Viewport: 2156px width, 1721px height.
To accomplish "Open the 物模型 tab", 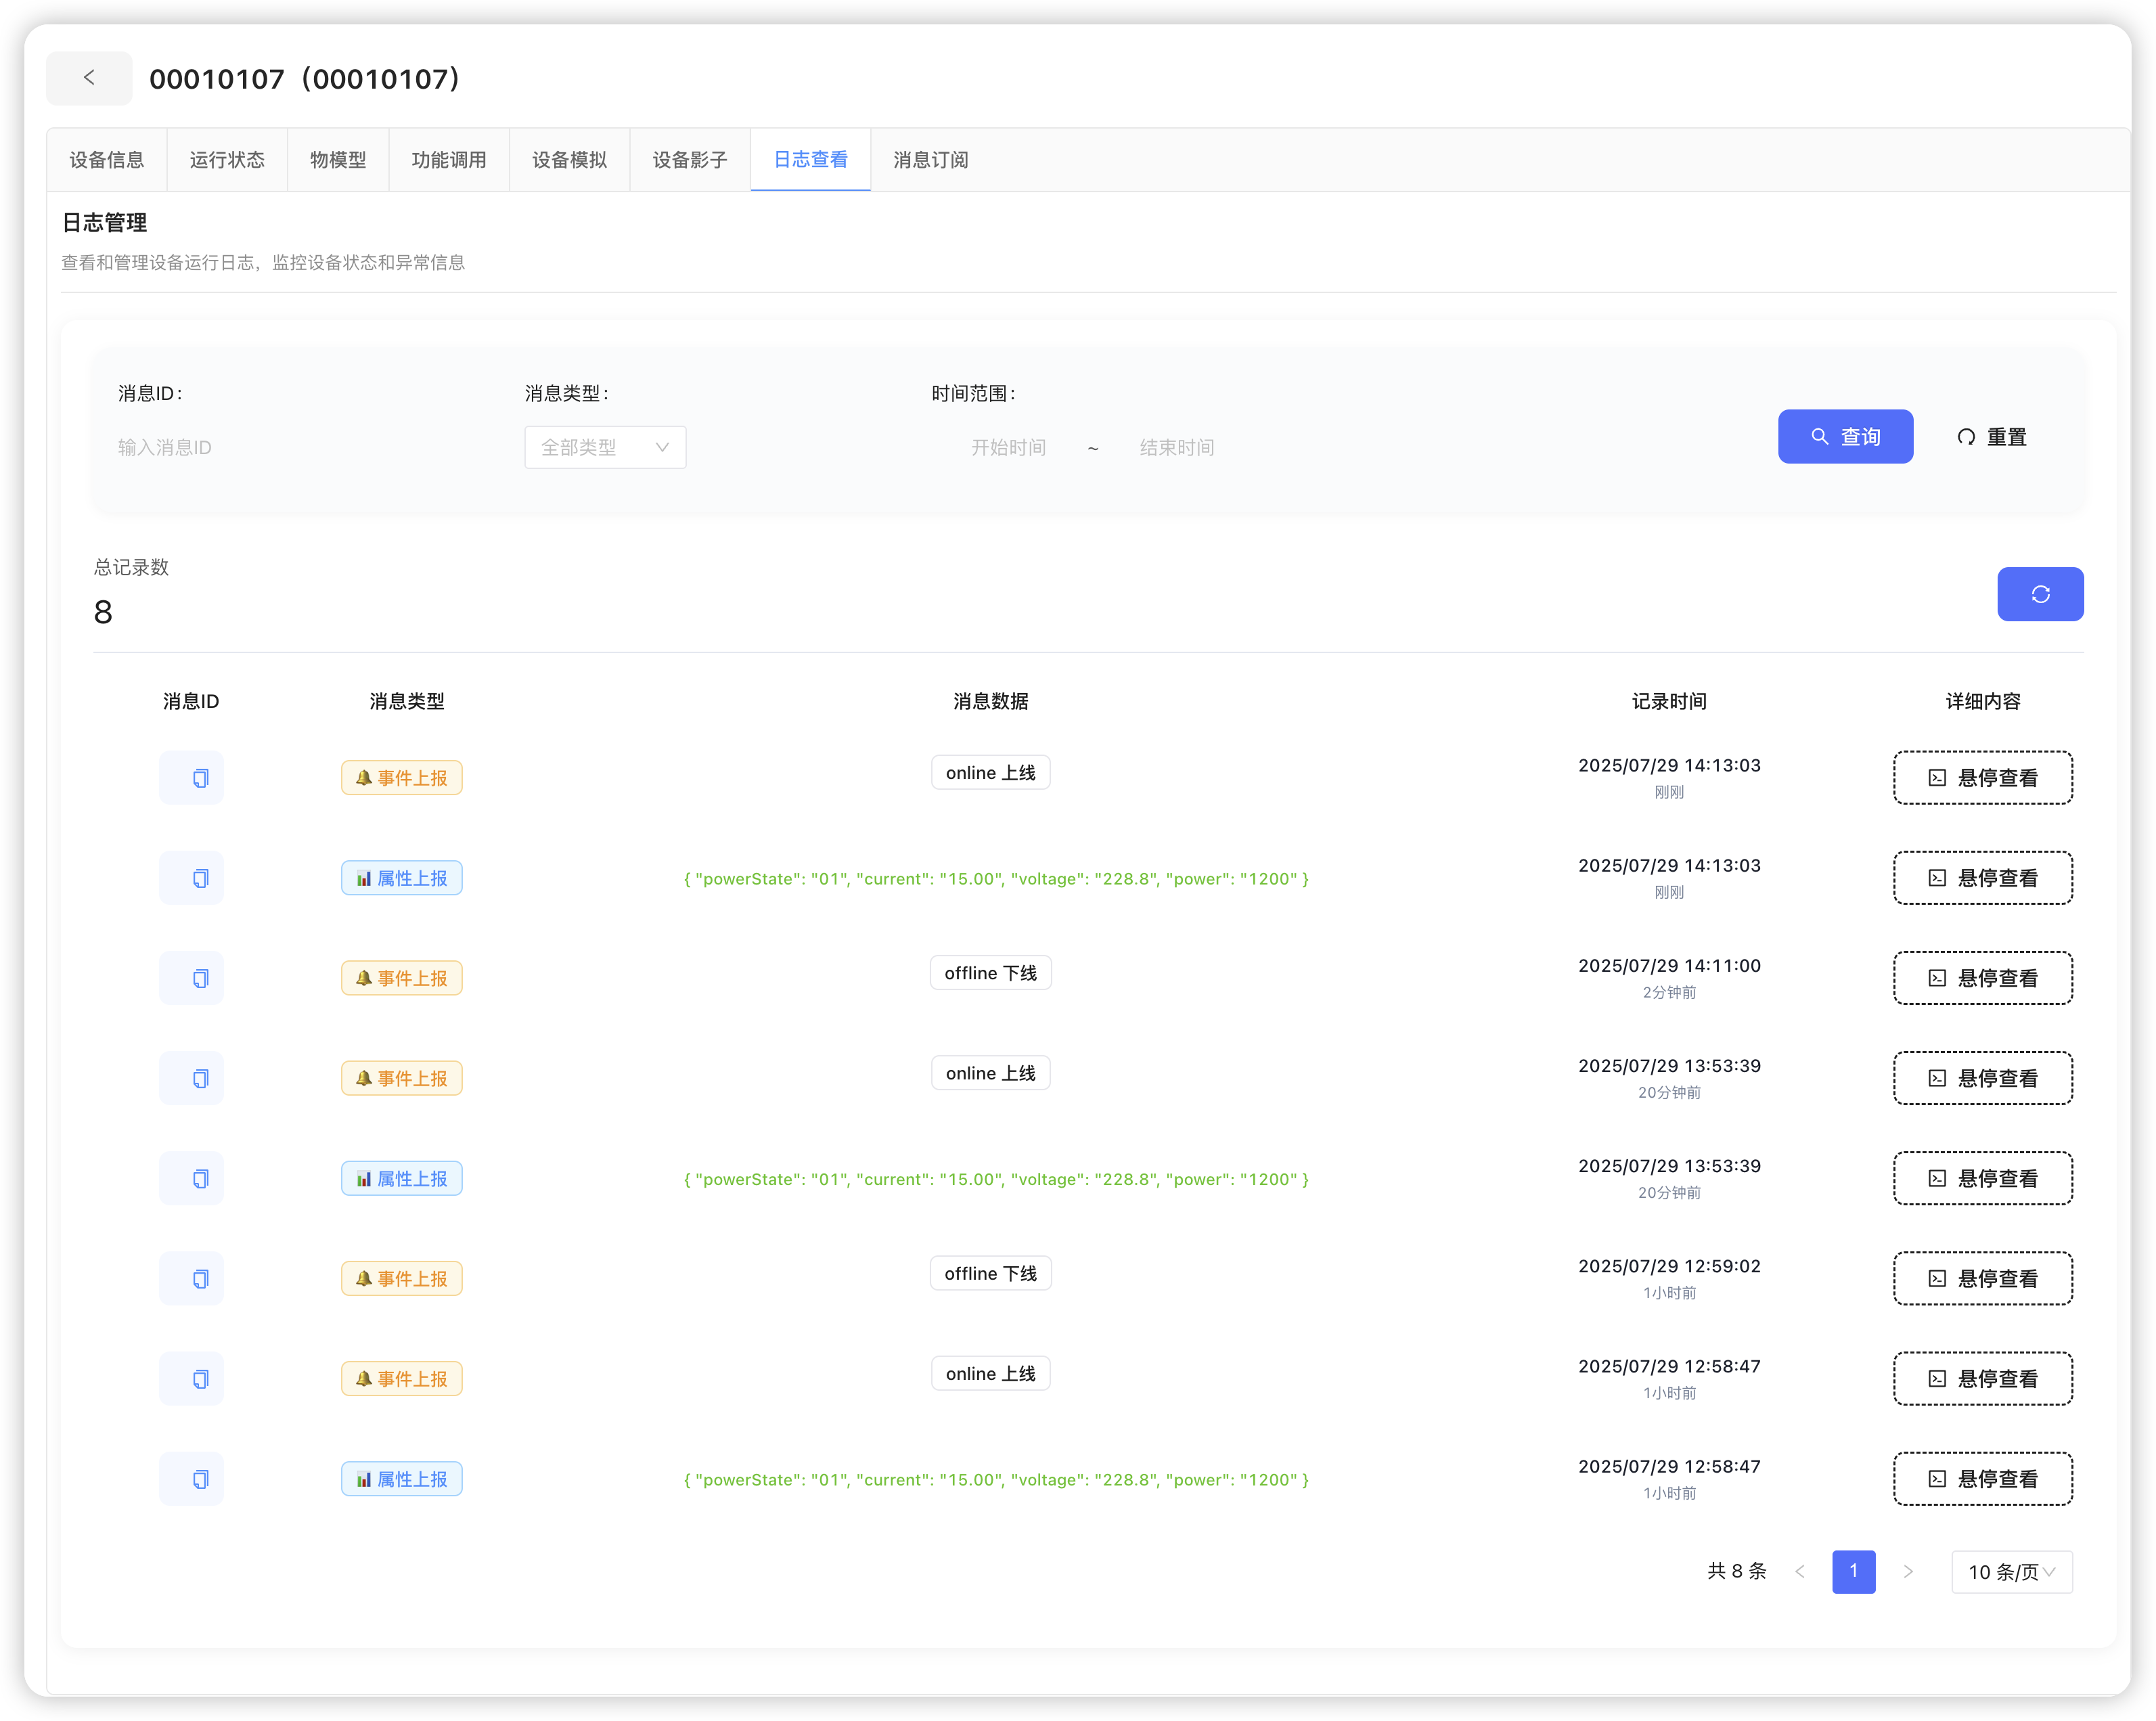I will [337, 160].
